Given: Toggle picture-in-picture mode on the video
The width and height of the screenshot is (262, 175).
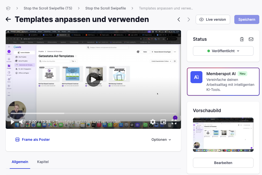Looking at the screenshot, I should click(x=163, y=122).
